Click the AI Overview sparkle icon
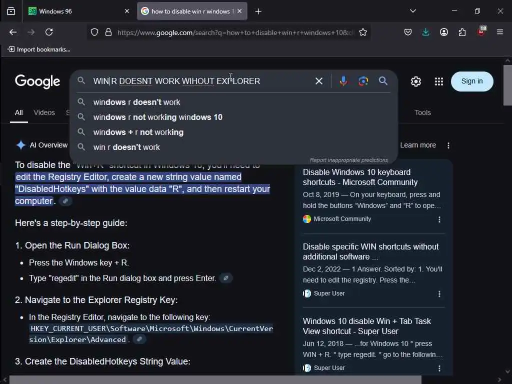 21,145
